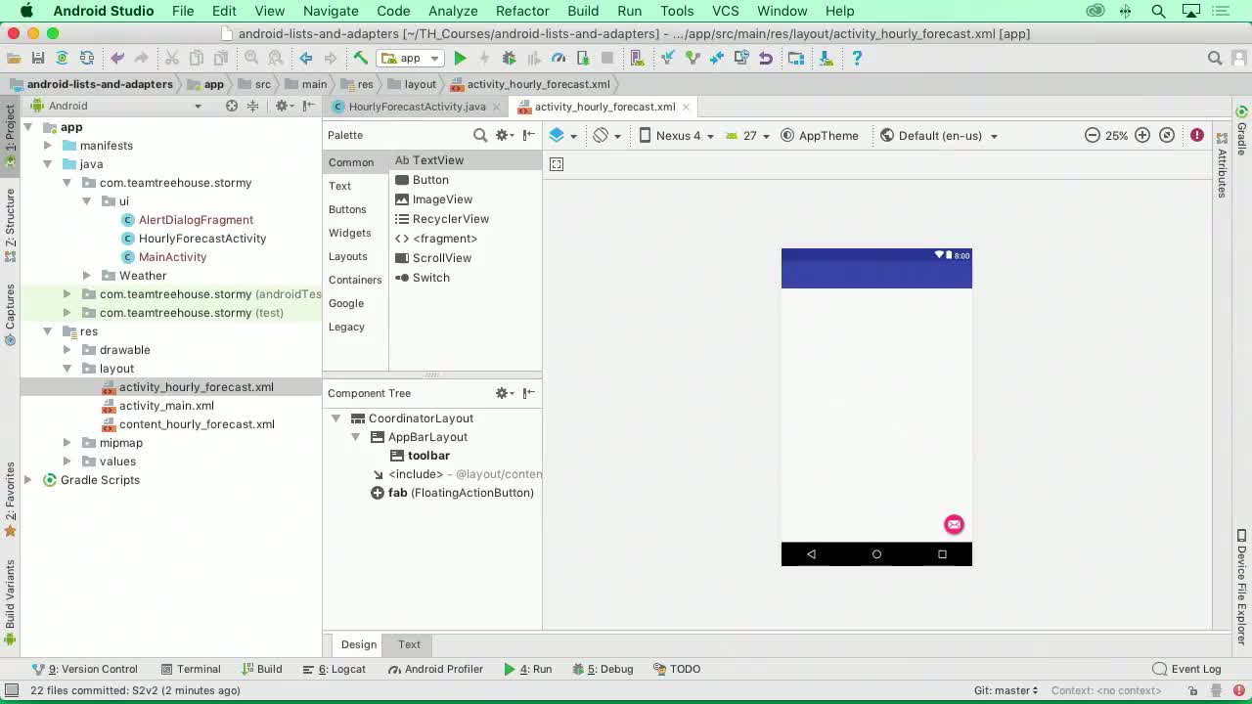Open the Refactor menu
Screen dimensions: 1252x704
521,11
